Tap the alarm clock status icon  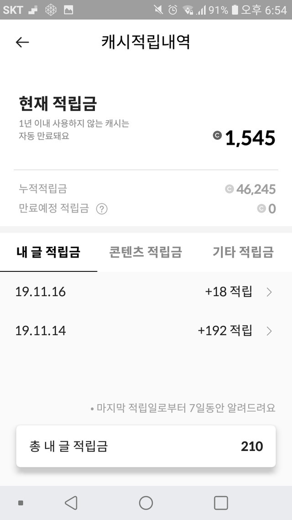[x=172, y=10]
